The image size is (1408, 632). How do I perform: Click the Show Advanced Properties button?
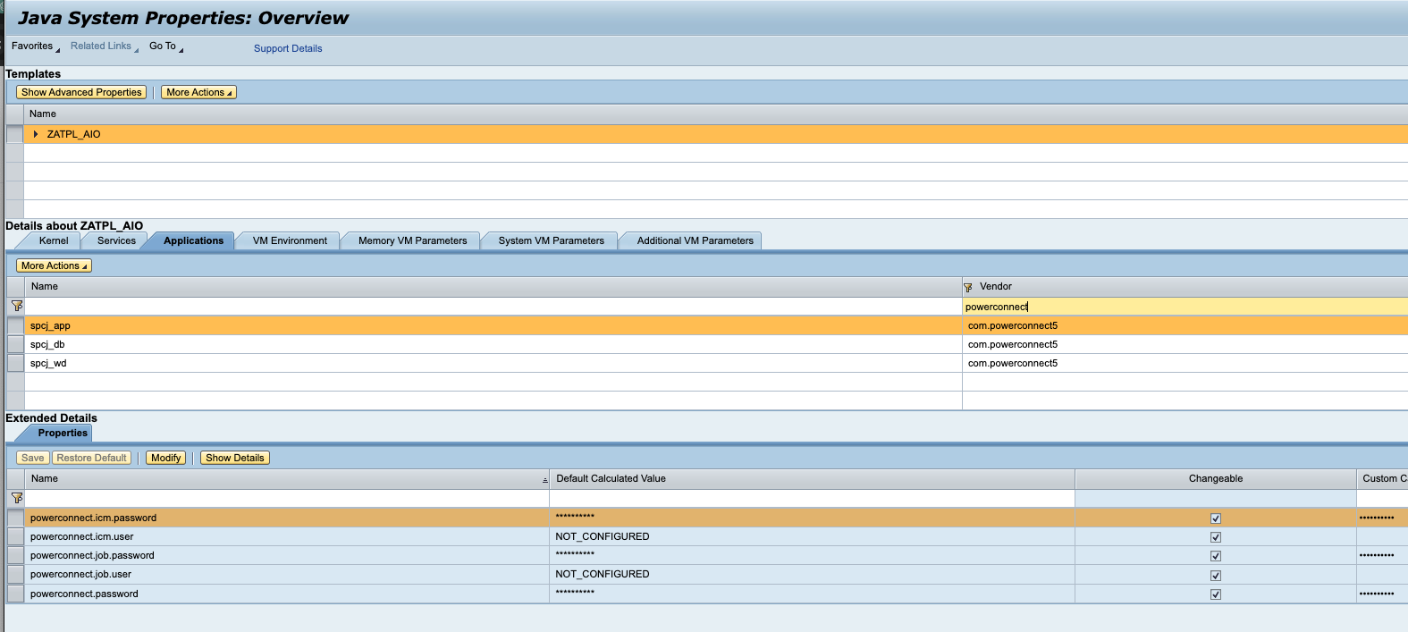tap(81, 92)
